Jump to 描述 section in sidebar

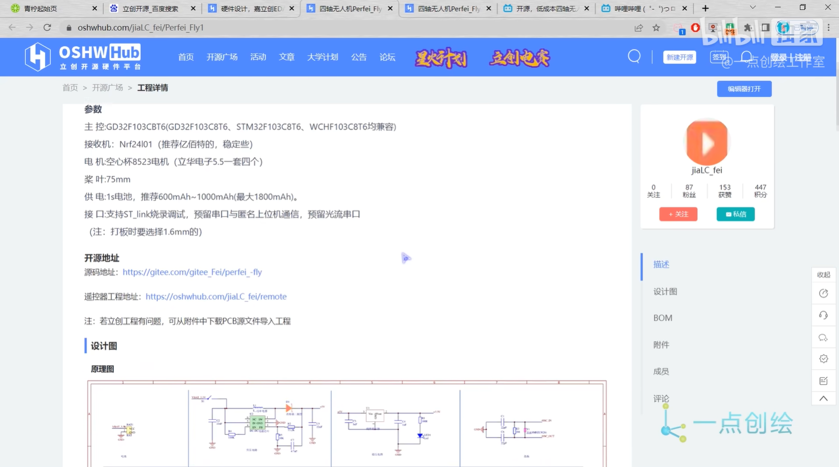(x=661, y=264)
